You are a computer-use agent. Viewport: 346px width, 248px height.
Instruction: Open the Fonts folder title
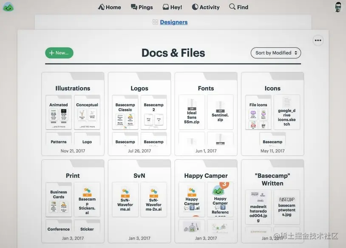click(x=206, y=88)
